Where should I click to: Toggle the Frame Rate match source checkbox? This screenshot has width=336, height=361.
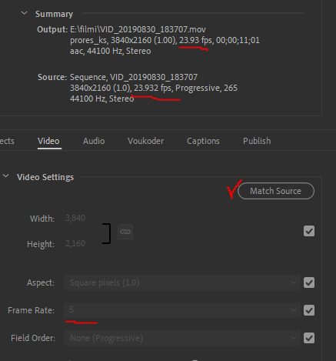[x=309, y=310]
